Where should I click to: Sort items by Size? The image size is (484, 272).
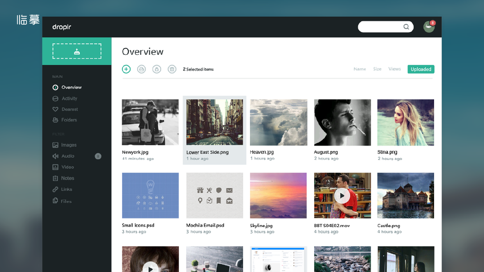tap(377, 69)
